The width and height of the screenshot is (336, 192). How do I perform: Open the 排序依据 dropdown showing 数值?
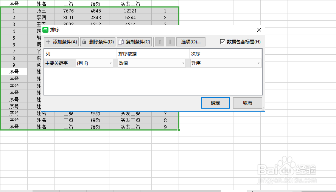pyautogui.click(x=151, y=63)
